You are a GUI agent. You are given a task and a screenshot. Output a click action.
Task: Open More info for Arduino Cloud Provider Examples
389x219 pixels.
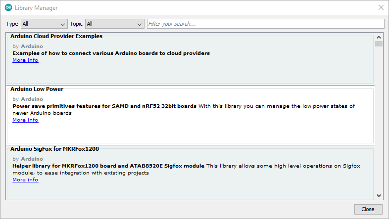click(x=25, y=60)
